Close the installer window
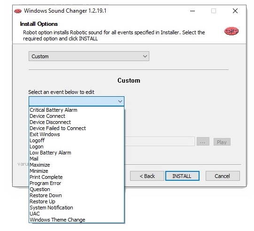The width and height of the screenshot is (254, 231). point(235,11)
